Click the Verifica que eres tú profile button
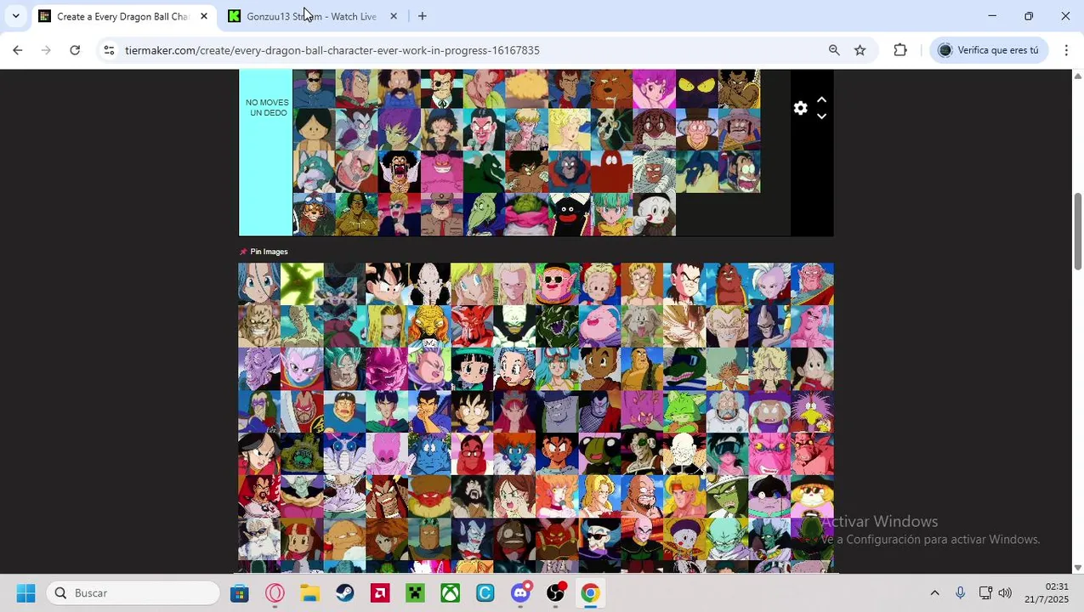The height and width of the screenshot is (612, 1084). pyautogui.click(x=989, y=50)
